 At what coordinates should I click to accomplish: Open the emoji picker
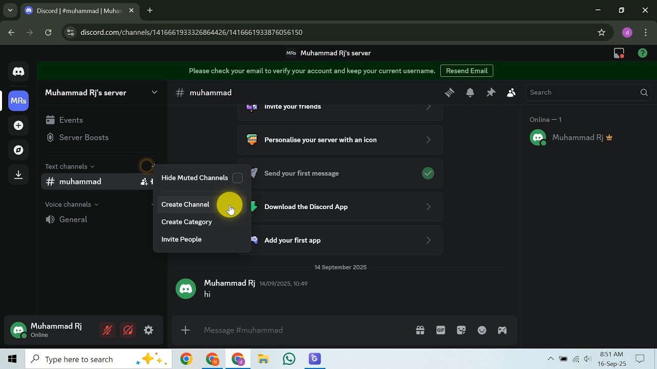[x=481, y=331]
